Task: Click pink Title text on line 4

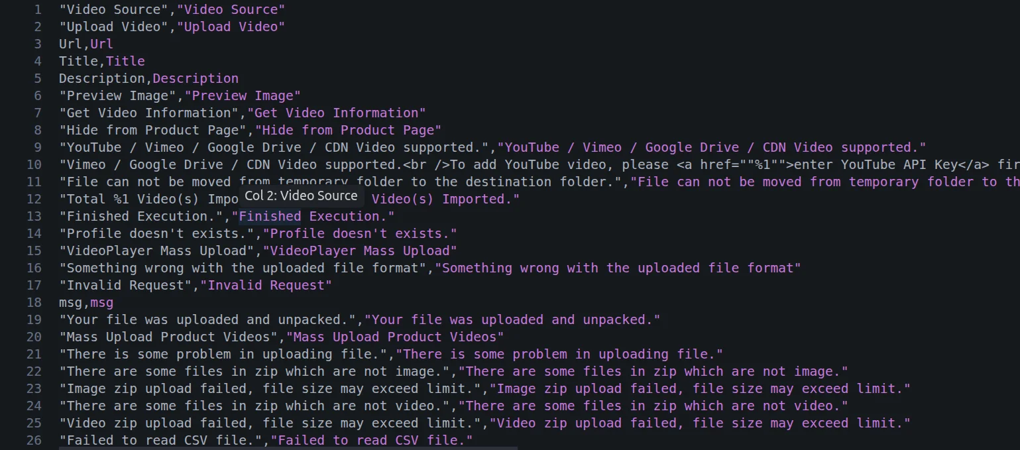Action: point(125,61)
